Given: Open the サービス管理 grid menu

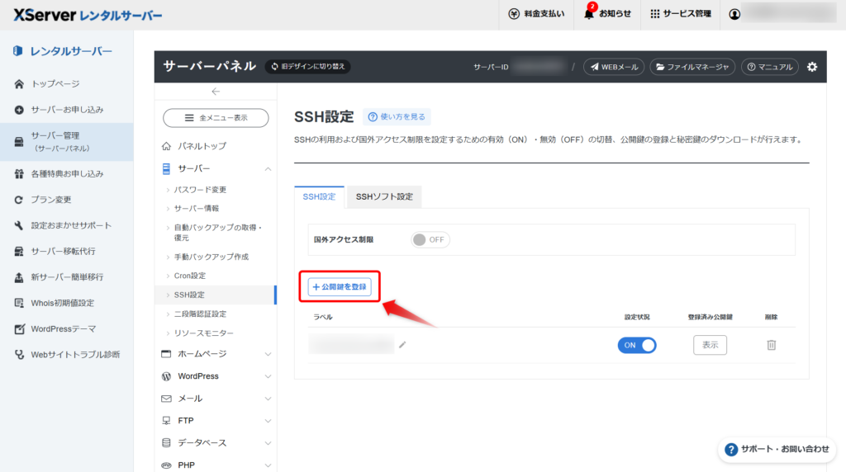Looking at the screenshot, I should click(x=680, y=14).
